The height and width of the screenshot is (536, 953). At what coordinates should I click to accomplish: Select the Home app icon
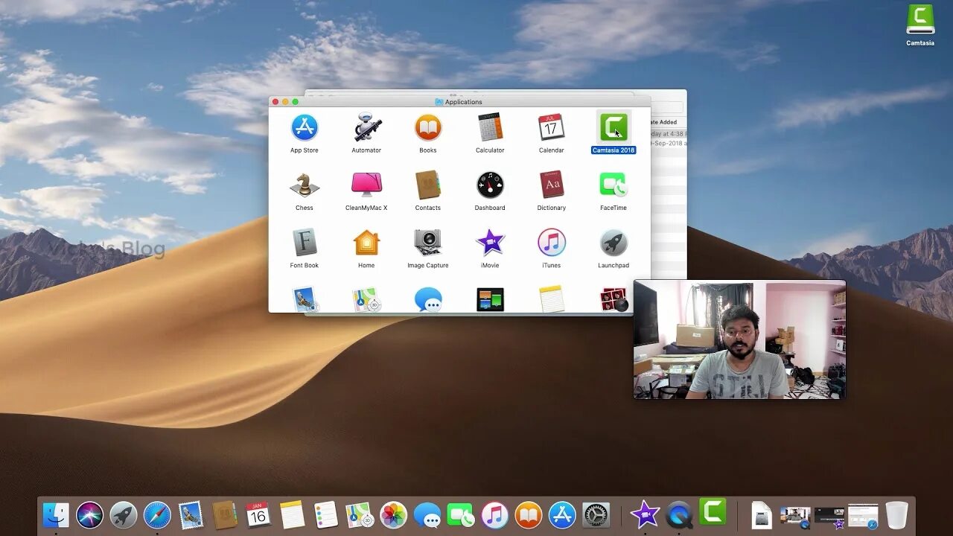tap(366, 243)
